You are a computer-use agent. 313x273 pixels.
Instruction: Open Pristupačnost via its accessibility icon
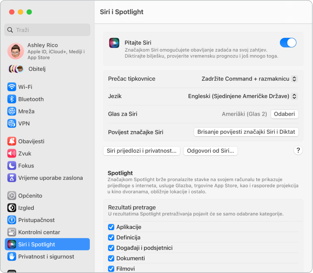(11, 220)
